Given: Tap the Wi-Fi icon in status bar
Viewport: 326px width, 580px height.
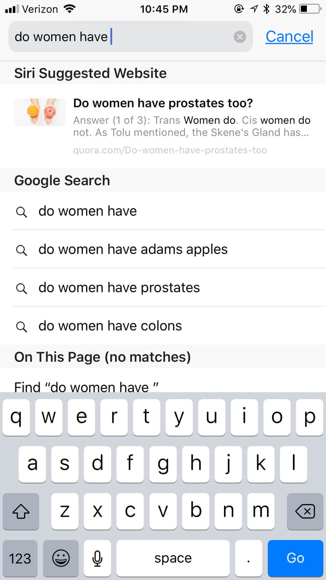Looking at the screenshot, I should 69,9.
